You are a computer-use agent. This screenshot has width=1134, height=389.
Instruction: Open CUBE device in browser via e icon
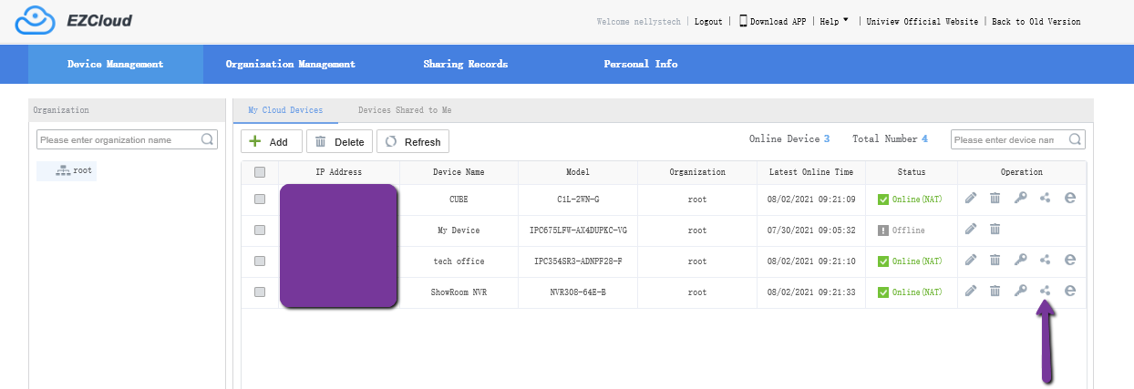coord(1070,199)
